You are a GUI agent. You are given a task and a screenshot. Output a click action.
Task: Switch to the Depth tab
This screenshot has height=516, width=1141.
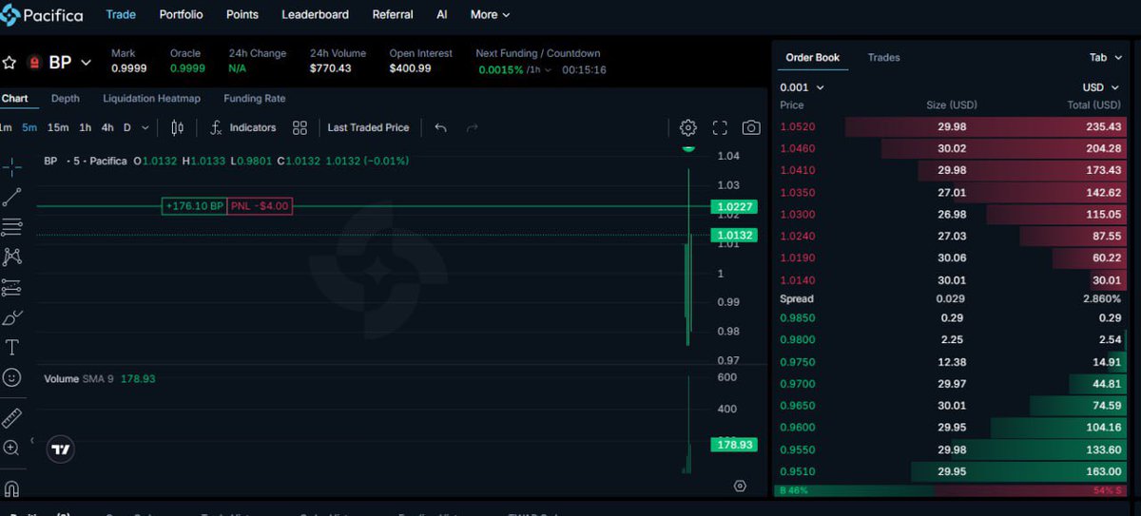point(66,98)
